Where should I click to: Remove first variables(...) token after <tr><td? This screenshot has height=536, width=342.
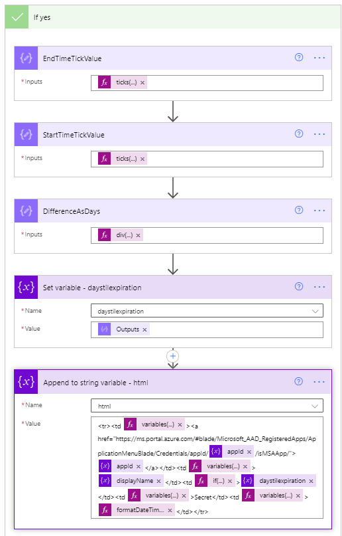(x=180, y=424)
